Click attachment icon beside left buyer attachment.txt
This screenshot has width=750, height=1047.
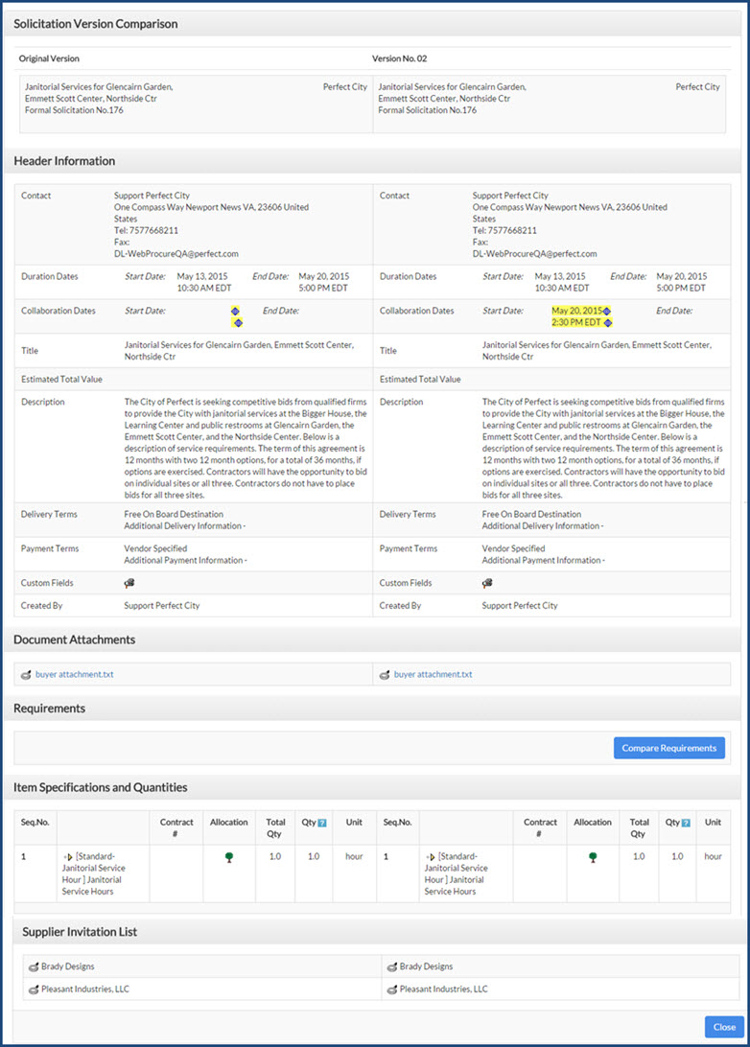pos(27,675)
